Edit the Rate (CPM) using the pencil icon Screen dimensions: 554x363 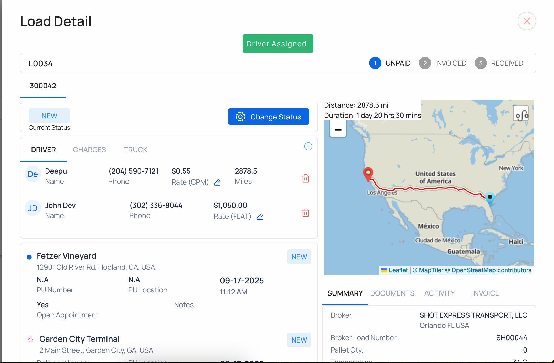[217, 182]
